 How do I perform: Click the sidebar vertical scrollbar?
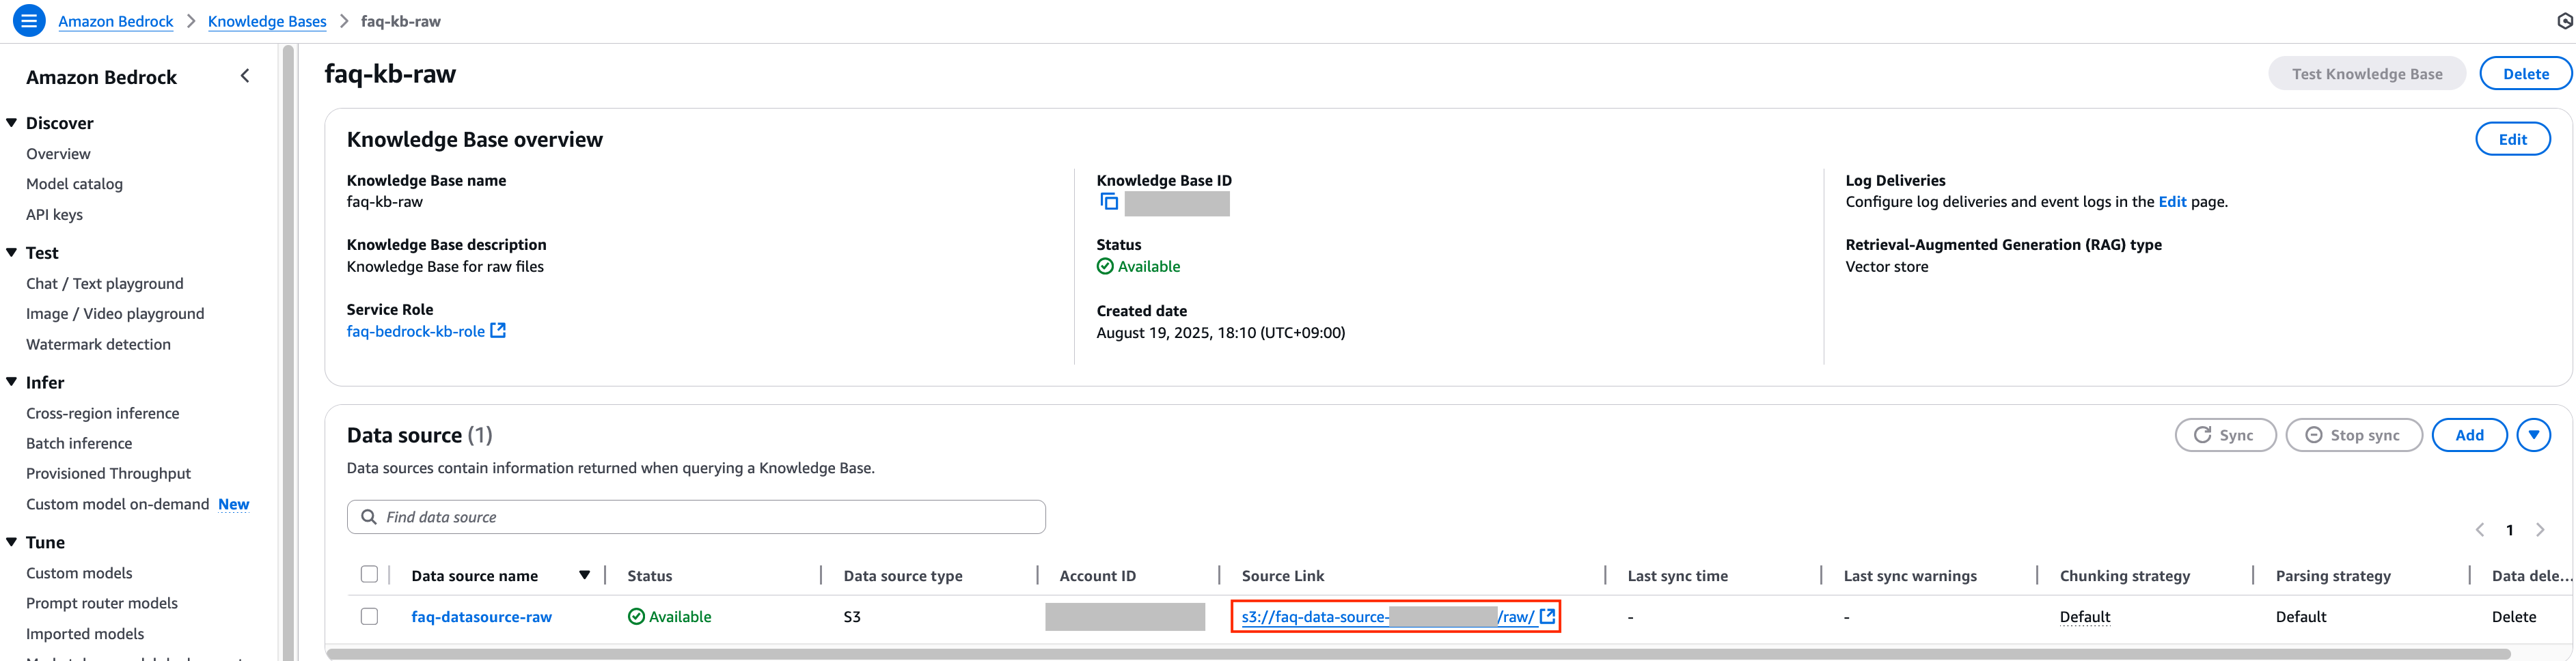(288, 352)
